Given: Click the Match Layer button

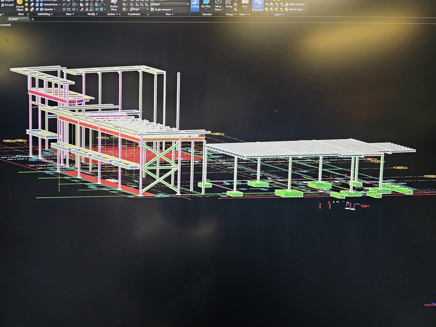Looking at the screenshot, I should click(295, 9).
